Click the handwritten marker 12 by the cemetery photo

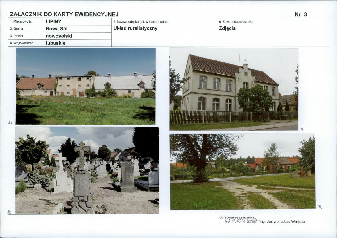[9, 211]
